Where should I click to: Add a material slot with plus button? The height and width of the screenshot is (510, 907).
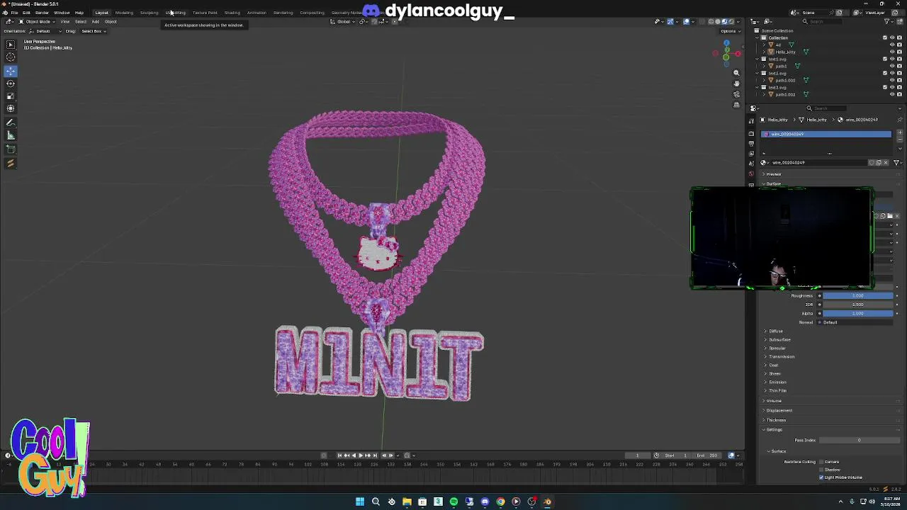click(900, 133)
